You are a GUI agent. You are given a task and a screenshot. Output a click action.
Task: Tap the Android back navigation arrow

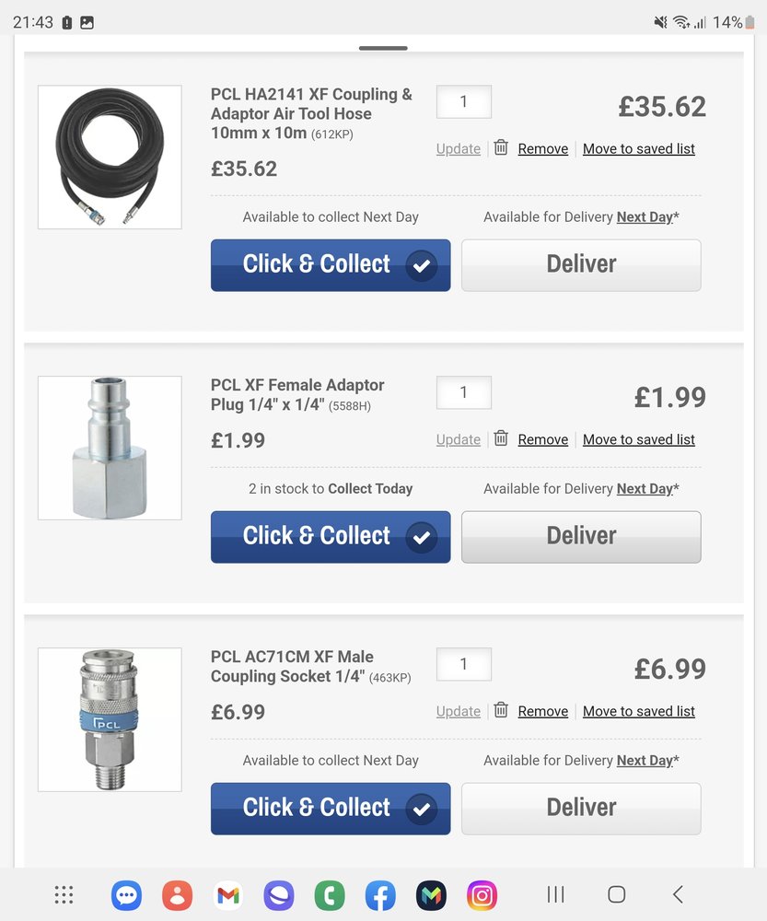click(678, 894)
